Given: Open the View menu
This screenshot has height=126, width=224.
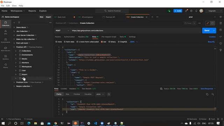Looking at the screenshot, I should (14, 6).
